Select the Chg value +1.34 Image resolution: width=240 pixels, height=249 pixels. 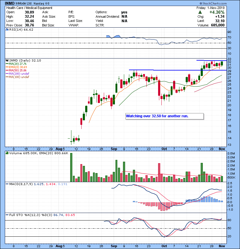point(220,16)
